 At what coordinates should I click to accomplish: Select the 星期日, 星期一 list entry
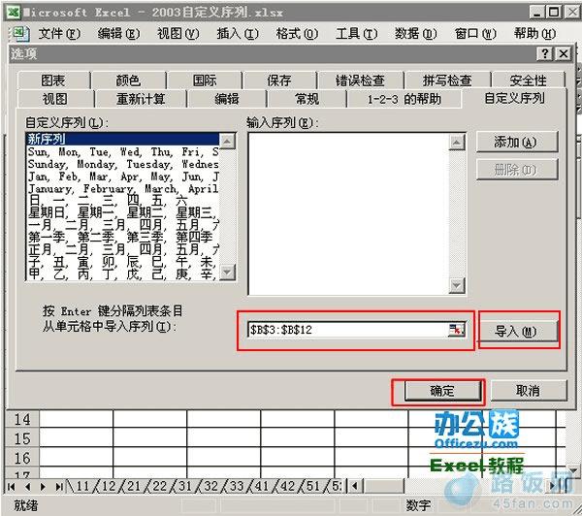tap(122, 212)
